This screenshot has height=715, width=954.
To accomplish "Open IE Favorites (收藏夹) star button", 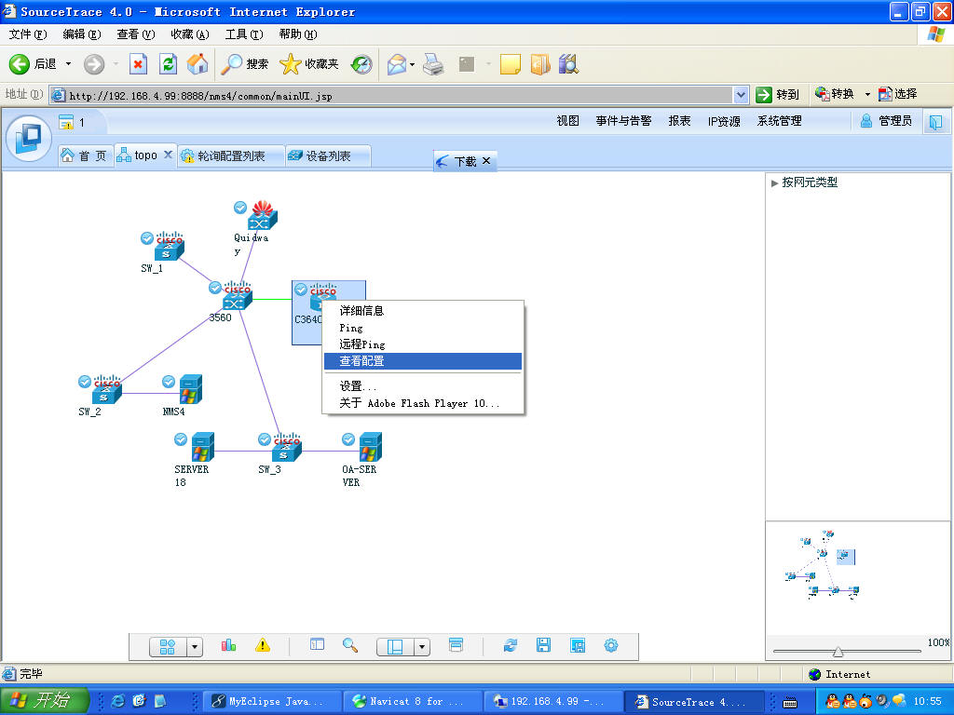I will coord(309,64).
